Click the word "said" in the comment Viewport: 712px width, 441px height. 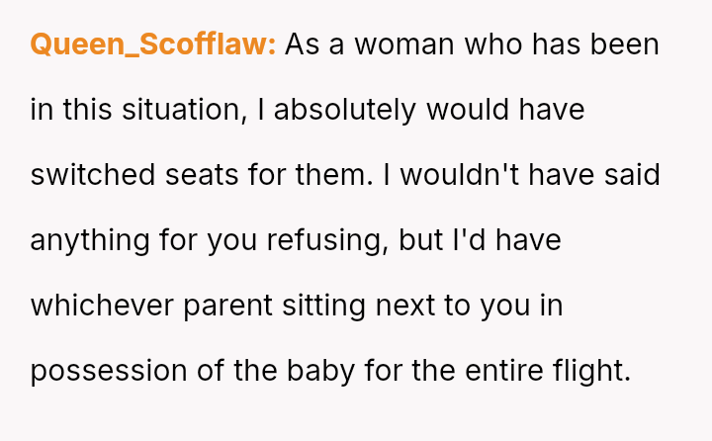pyautogui.click(x=632, y=175)
